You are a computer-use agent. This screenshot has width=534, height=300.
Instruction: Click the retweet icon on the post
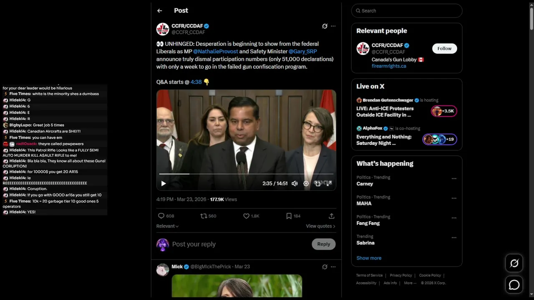click(204, 216)
